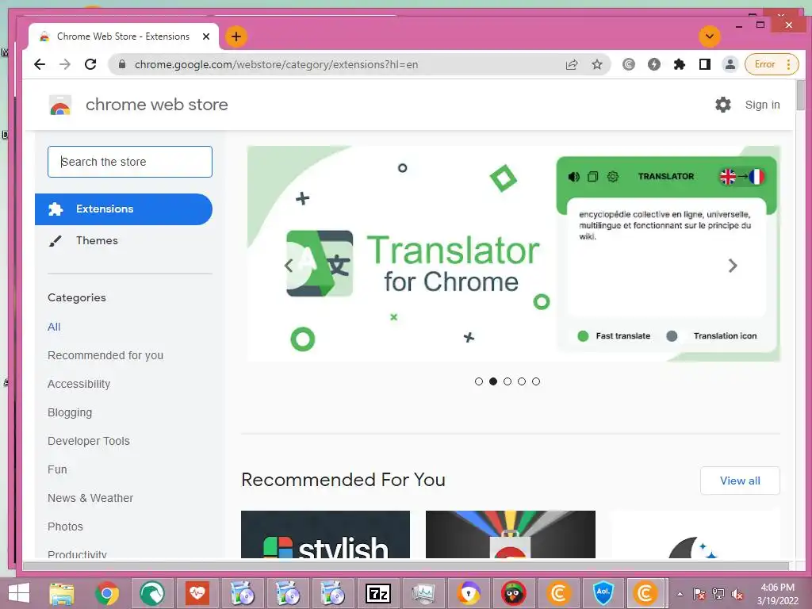
Task: Show the next carousel banner
Action: click(x=733, y=266)
